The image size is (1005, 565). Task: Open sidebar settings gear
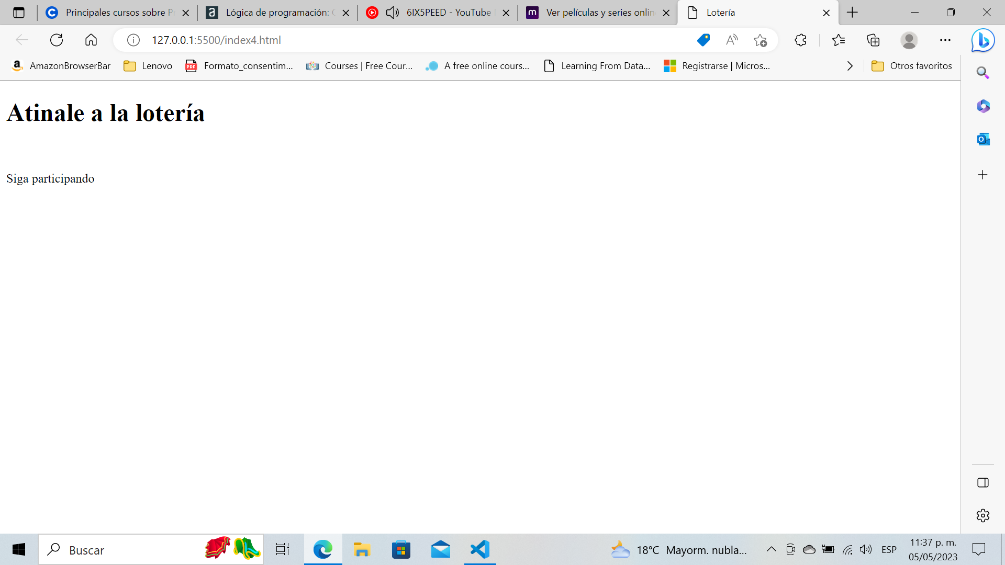pyautogui.click(x=983, y=515)
